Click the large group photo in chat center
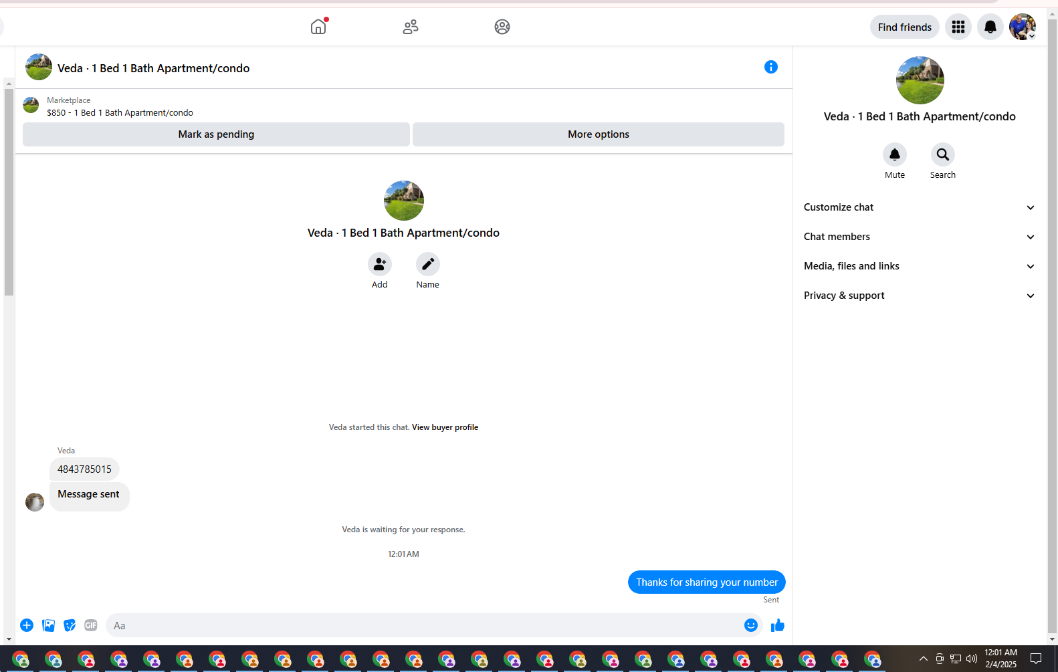This screenshot has height=672, width=1058. (x=404, y=201)
